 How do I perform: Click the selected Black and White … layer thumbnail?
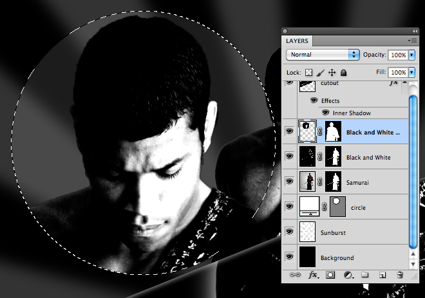tap(307, 131)
